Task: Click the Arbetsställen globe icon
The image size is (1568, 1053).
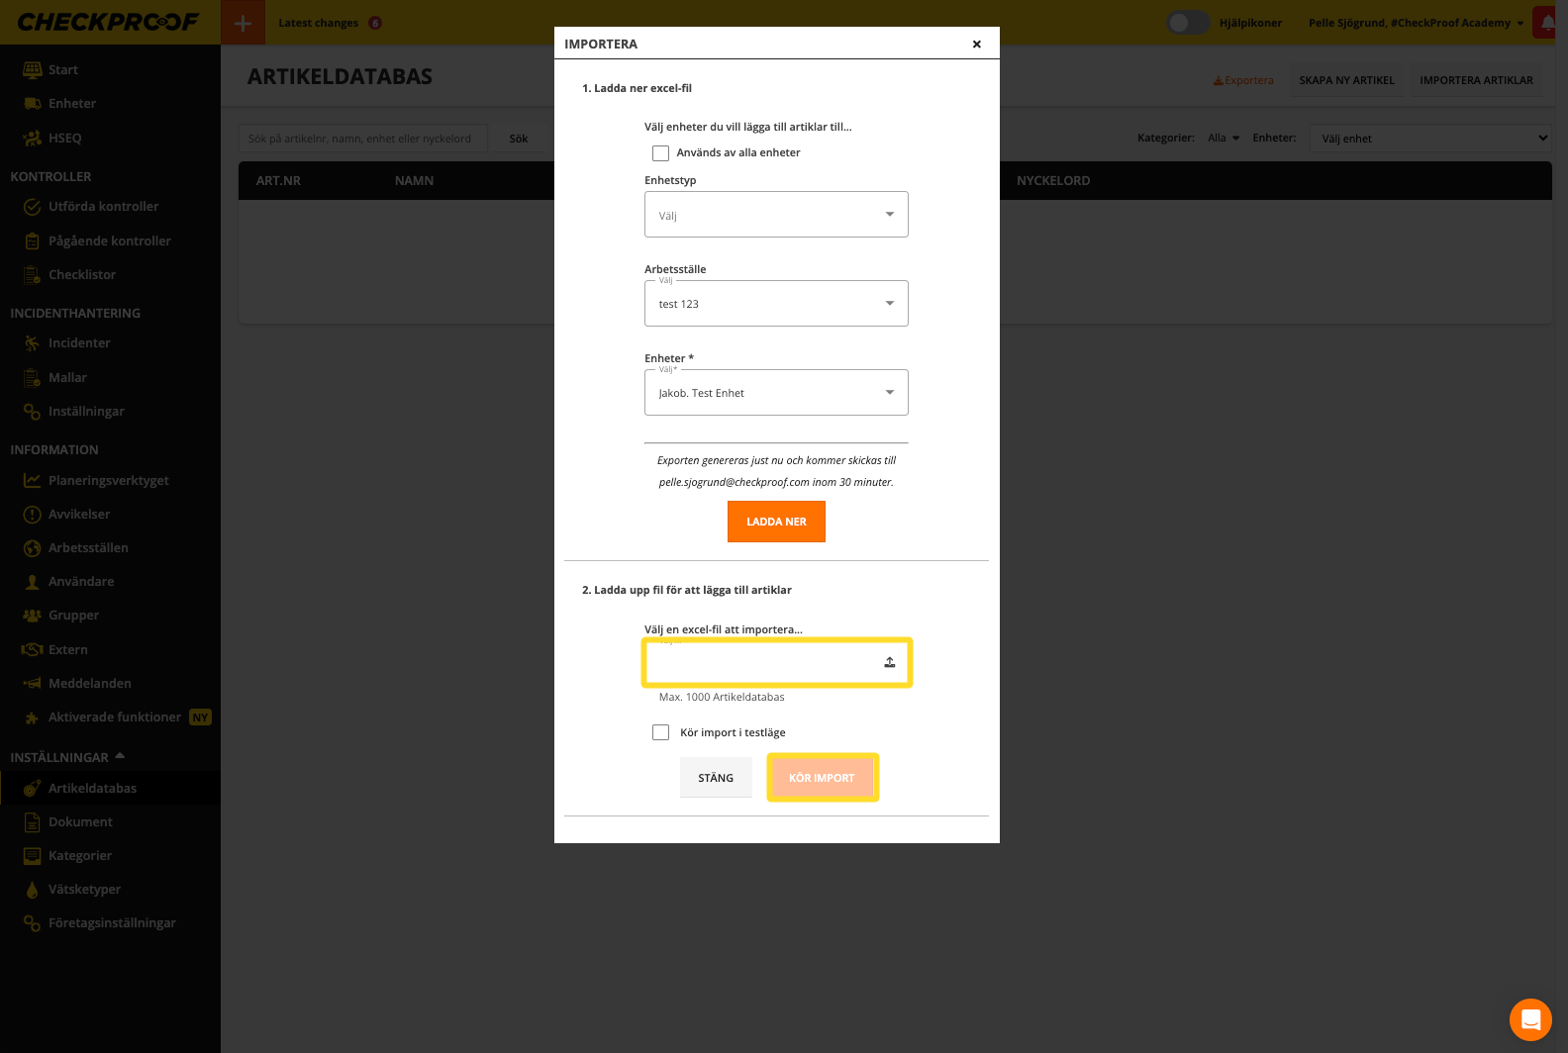Action: pos(32,548)
